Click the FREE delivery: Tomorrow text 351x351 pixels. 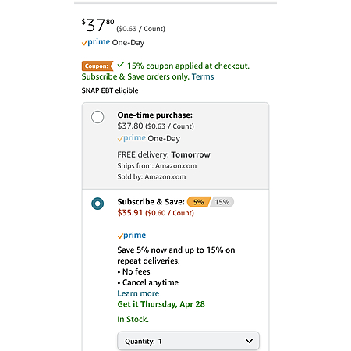pos(164,154)
